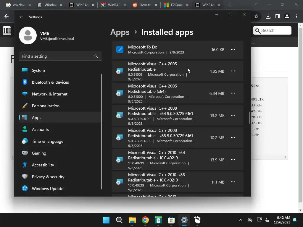The image size is (303, 227).
Task: Select Apps in the sidebar
Action: (x=60, y=118)
